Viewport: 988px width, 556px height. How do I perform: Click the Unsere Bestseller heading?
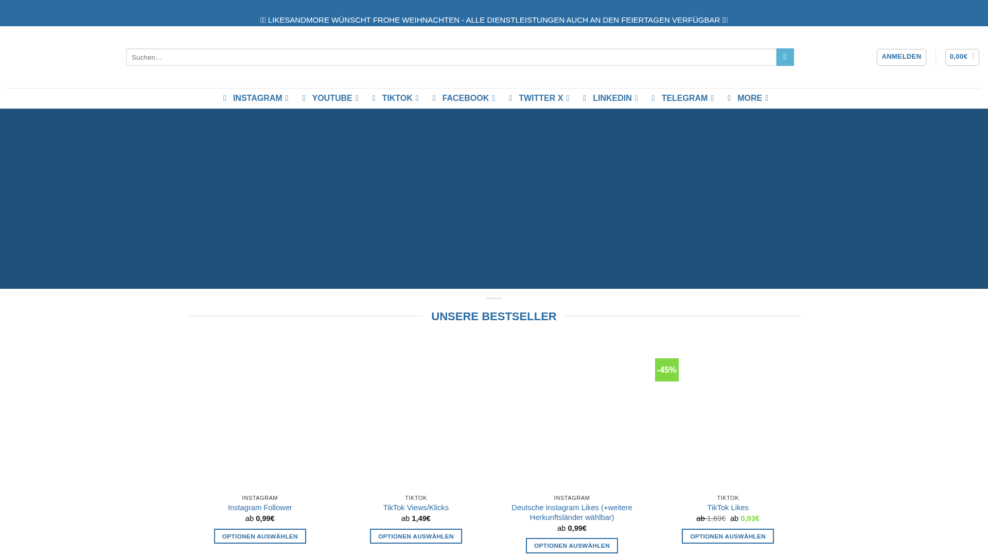point(494,317)
